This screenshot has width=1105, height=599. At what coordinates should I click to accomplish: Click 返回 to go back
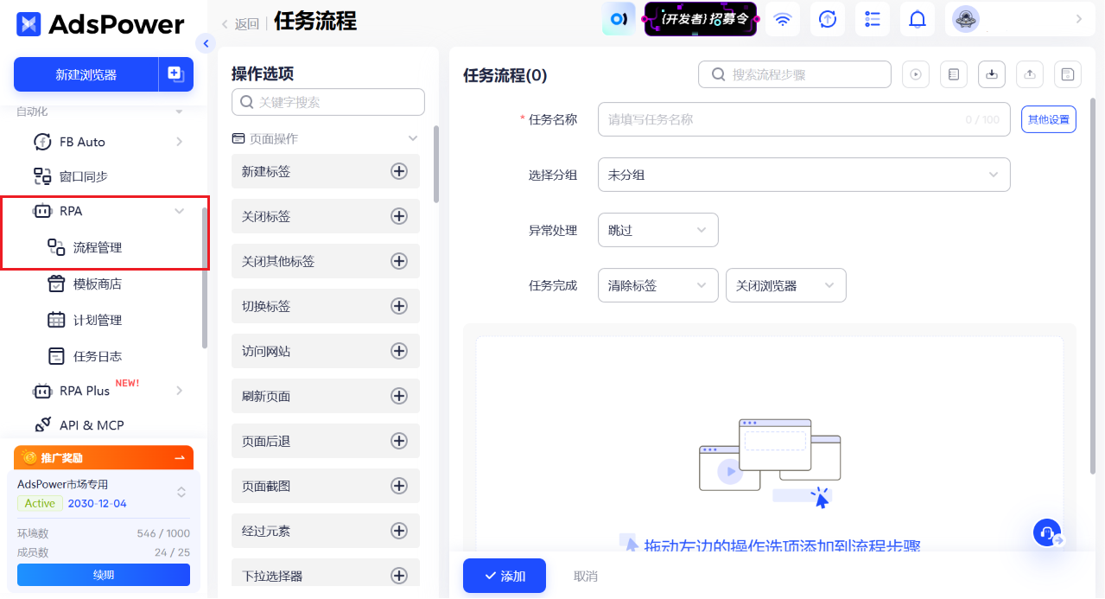tap(241, 23)
